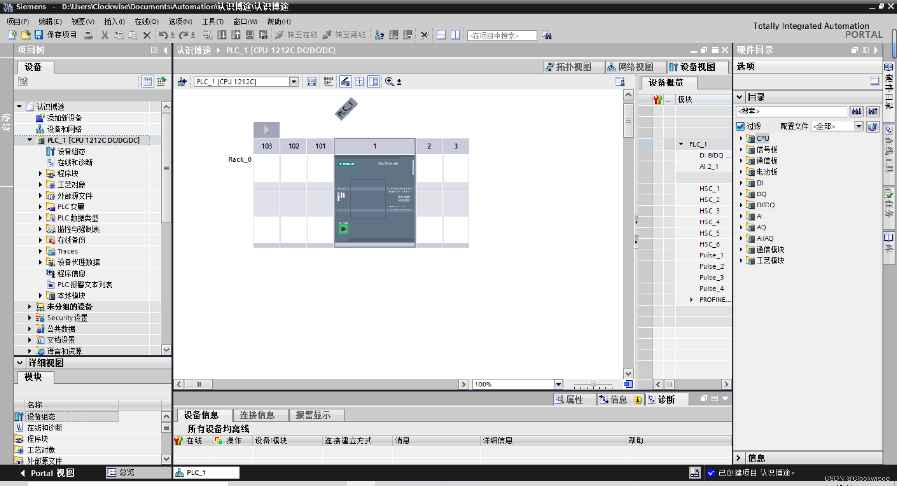Click the search binoculars icon beside project search
Screen dimensions: 897x486
548,36
